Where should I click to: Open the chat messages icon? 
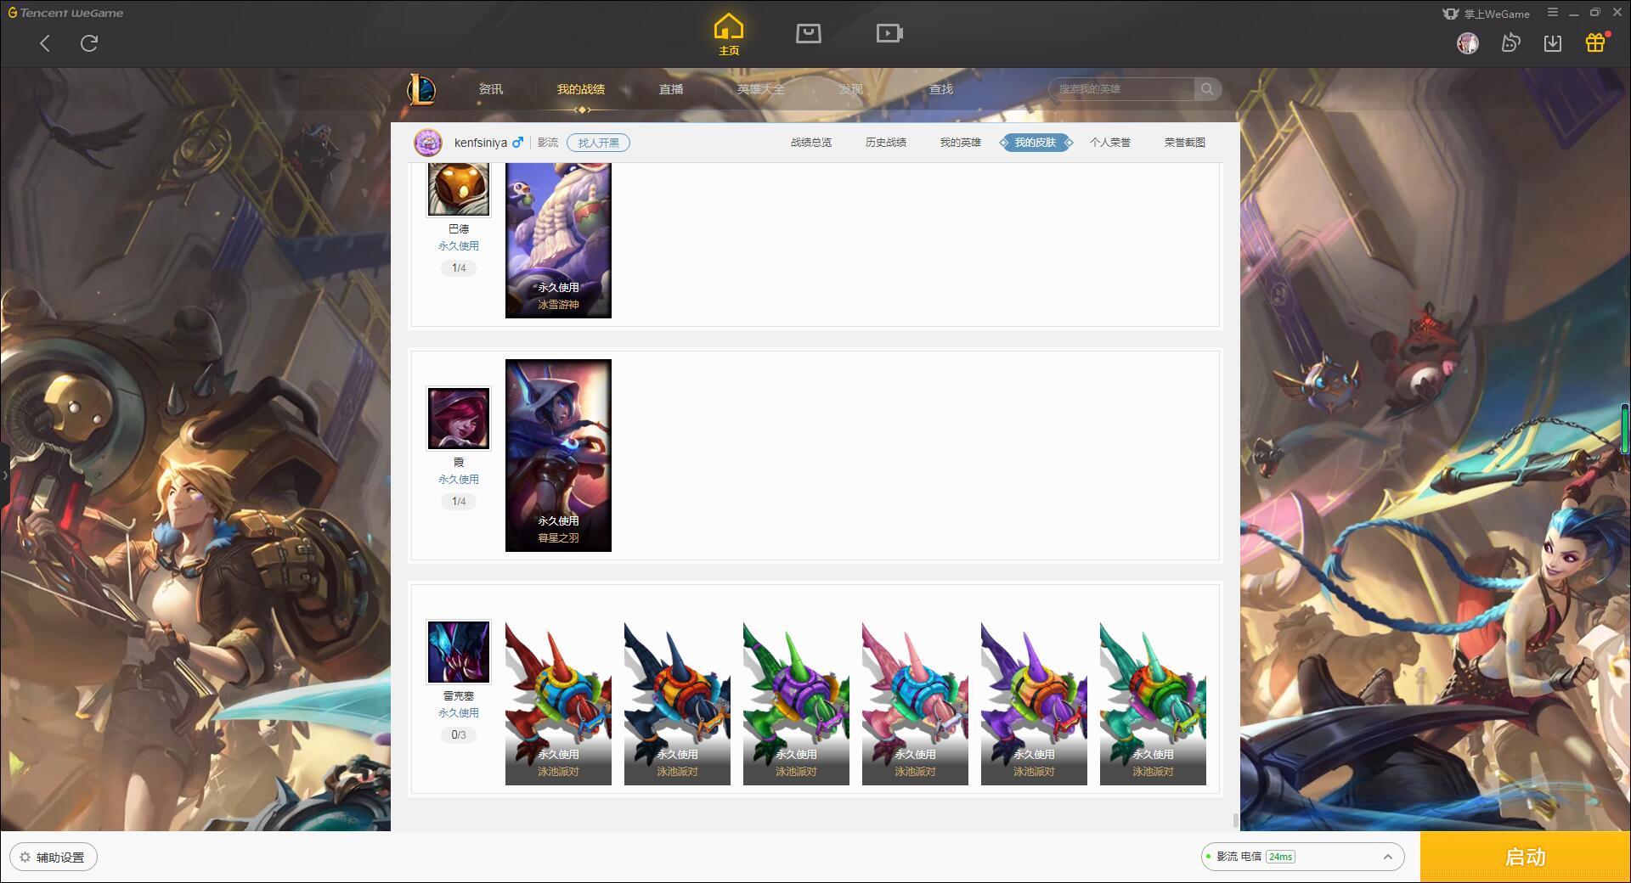point(1510,43)
